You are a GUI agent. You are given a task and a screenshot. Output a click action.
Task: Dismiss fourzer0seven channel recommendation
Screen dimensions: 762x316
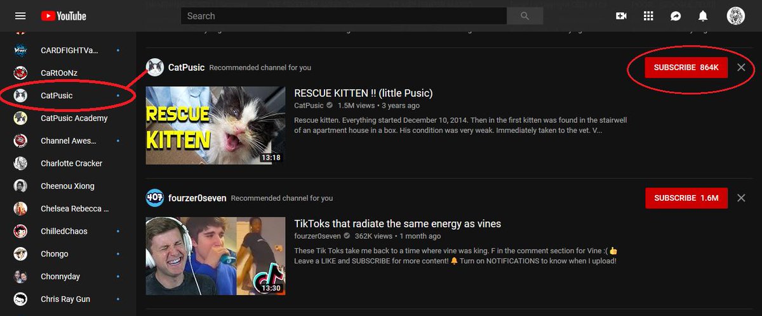741,198
